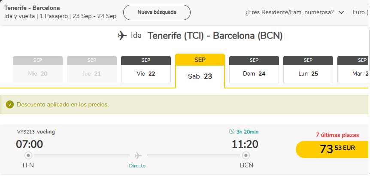Select the Lun 25 September date tab

point(308,70)
